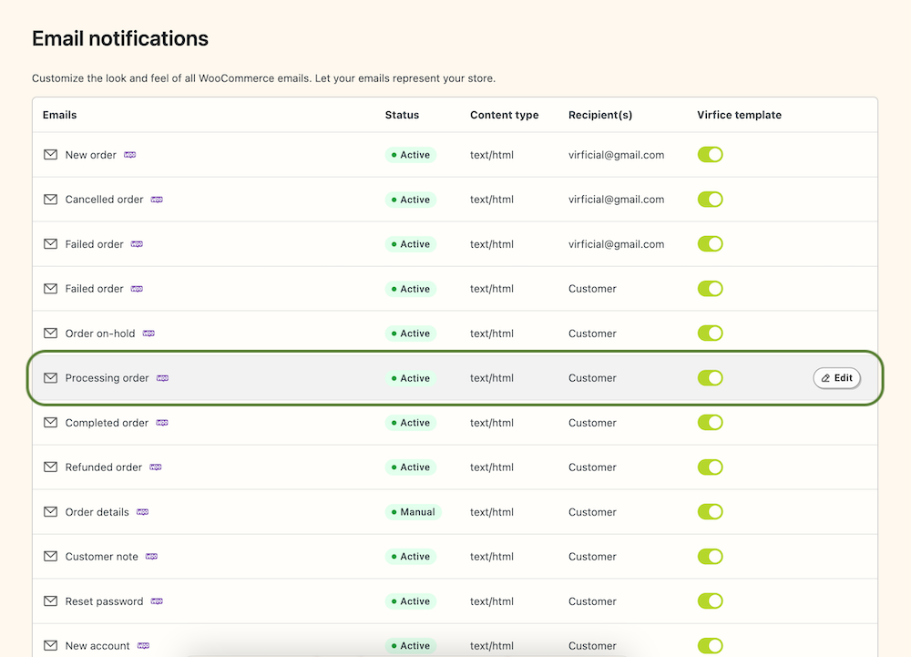Open the Refunded order email
911x657 pixels.
(x=104, y=467)
